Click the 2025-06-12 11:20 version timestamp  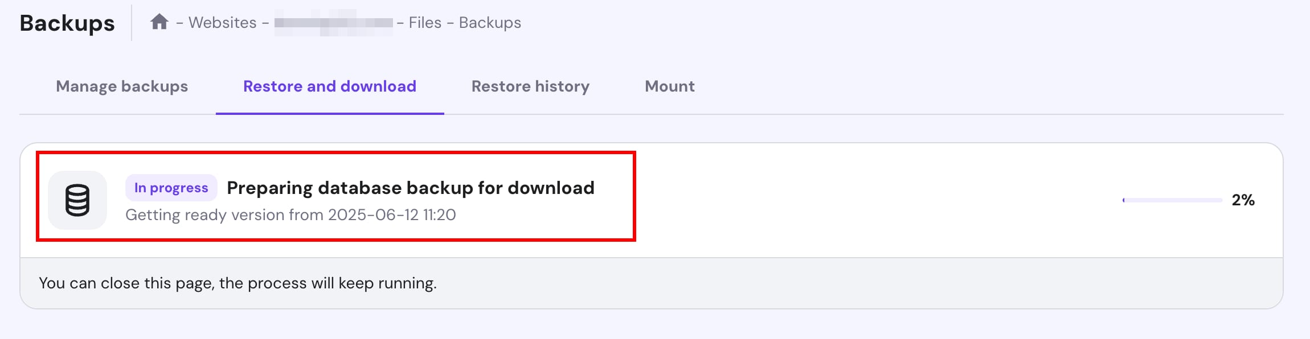click(x=392, y=215)
